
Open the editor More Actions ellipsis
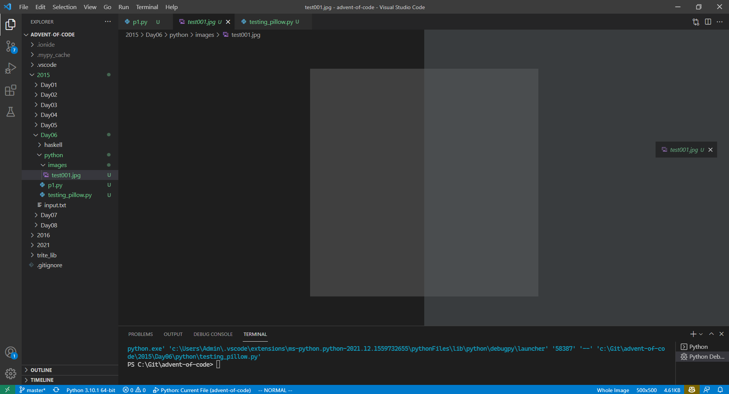(720, 22)
